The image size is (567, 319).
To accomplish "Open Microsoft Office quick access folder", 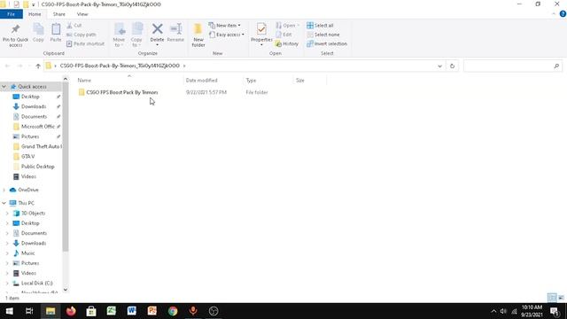I will point(37,126).
